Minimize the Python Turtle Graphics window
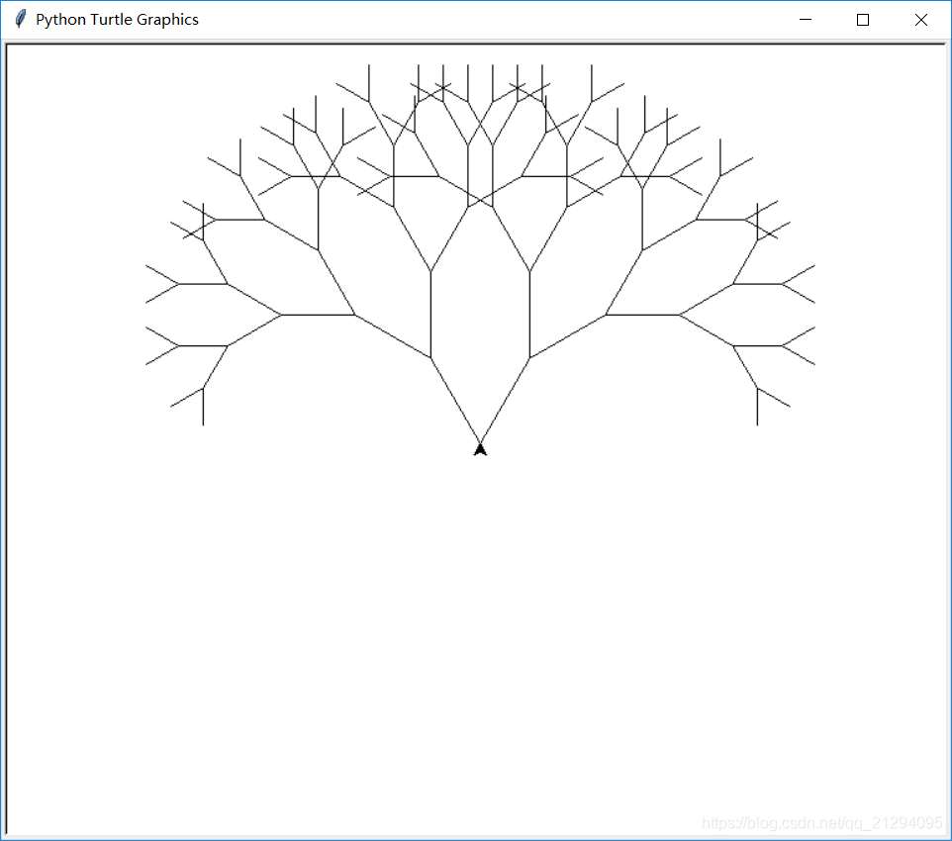 (x=806, y=20)
